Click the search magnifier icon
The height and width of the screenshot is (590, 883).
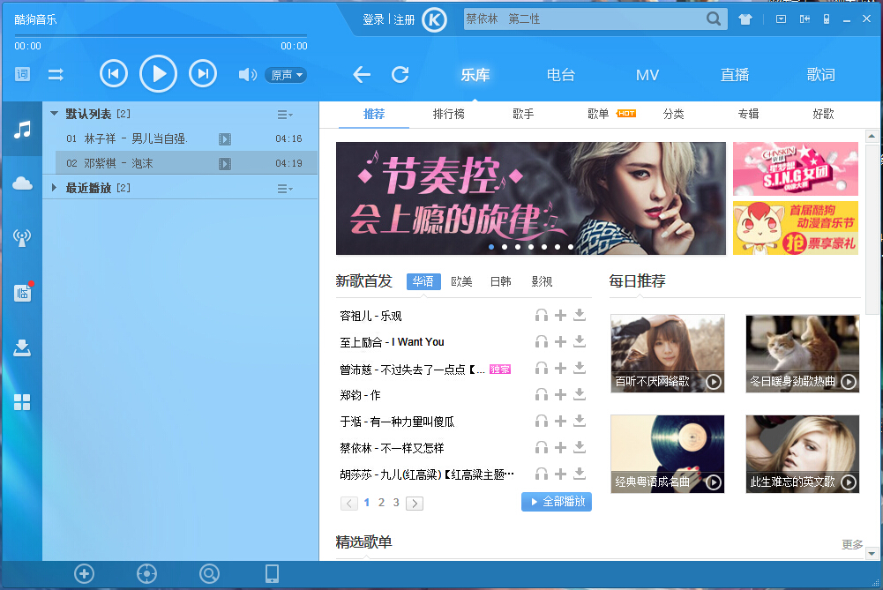pyautogui.click(x=714, y=19)
